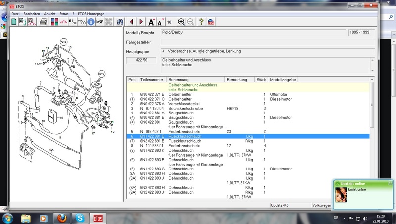Click the Teilenummer column header
Image resolution: width=396 pixels, height=224 pixels.
click(152, 80)
